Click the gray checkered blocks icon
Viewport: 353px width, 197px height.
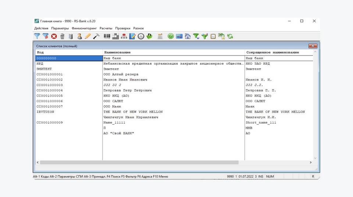pyautogui.click(x=115, y=36)
